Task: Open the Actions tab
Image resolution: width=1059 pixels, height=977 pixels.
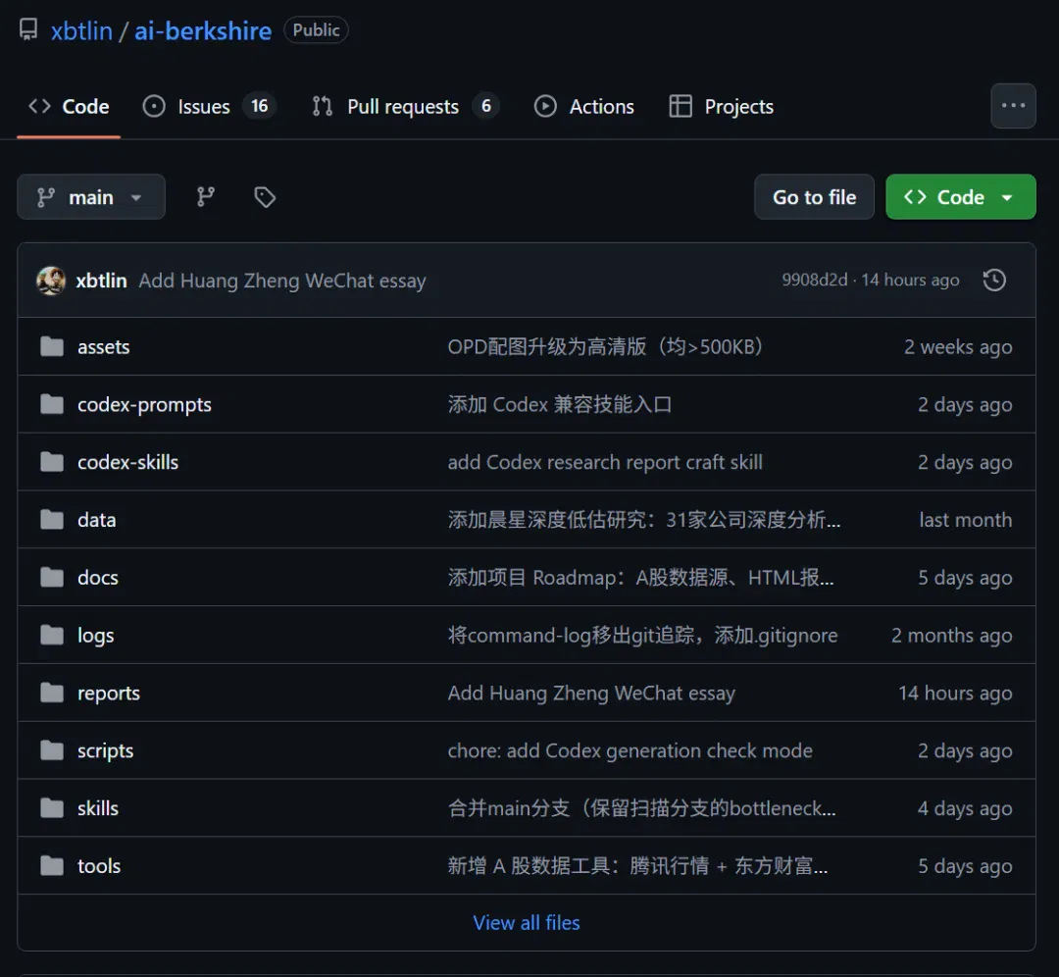Action: 584,106
